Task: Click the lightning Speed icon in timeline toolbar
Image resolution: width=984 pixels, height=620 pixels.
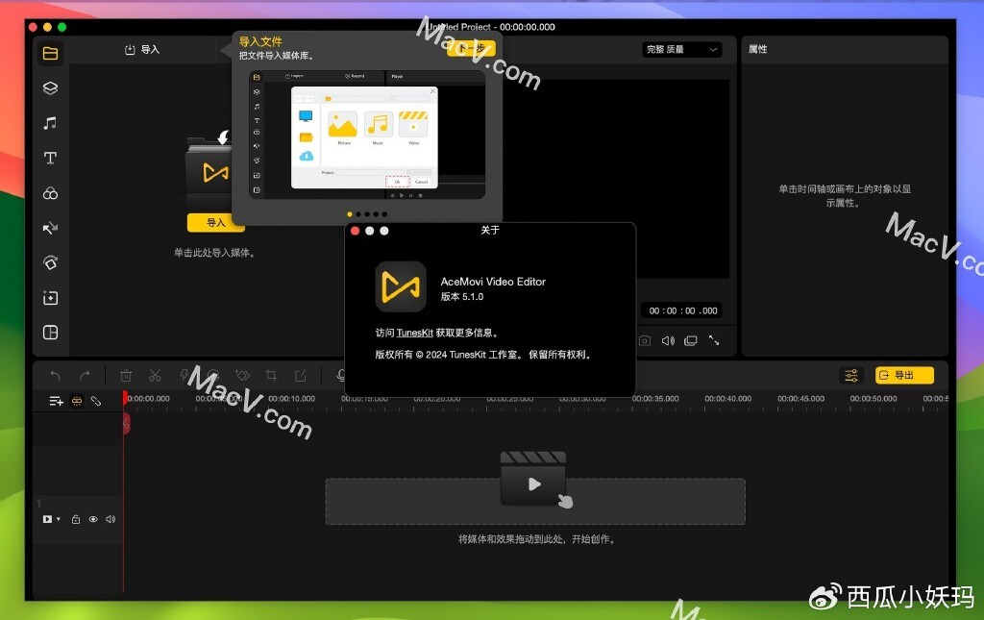Action: click(184, 375)
